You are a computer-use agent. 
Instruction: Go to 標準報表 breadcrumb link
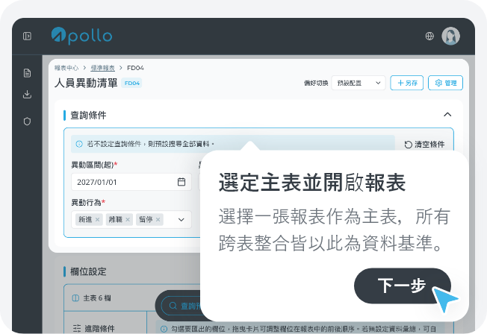pos(102,68)
